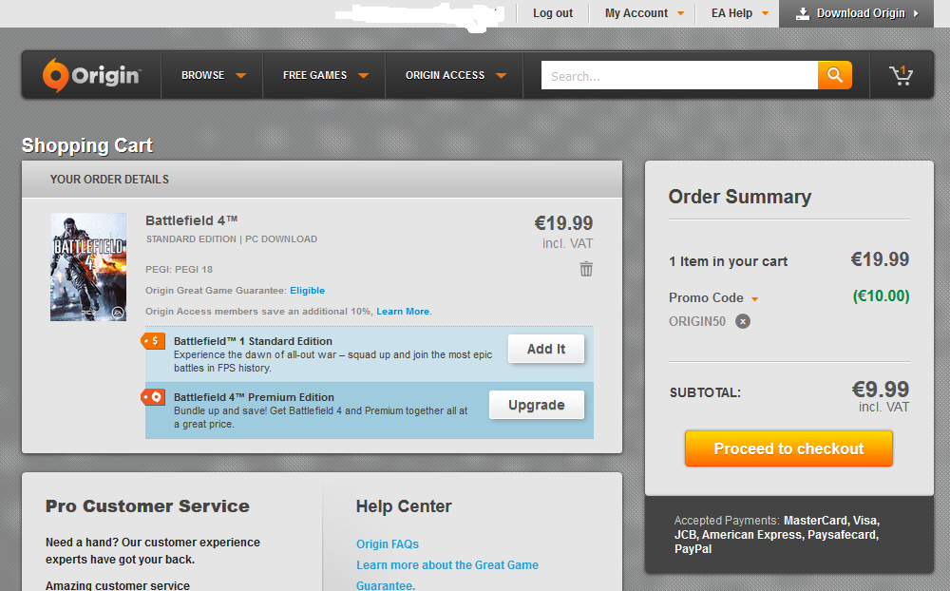
Task: Click the ORIGIN50 promo code text
Action: tap(696, 321)
